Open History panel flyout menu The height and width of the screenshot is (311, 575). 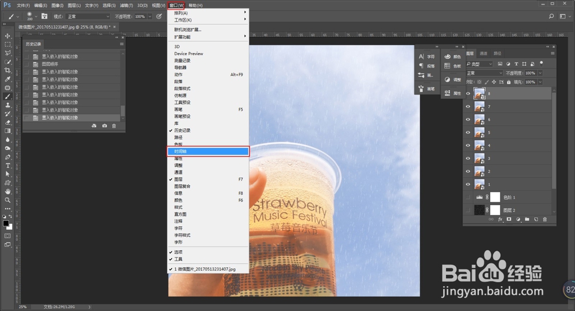tap(122, 44)
